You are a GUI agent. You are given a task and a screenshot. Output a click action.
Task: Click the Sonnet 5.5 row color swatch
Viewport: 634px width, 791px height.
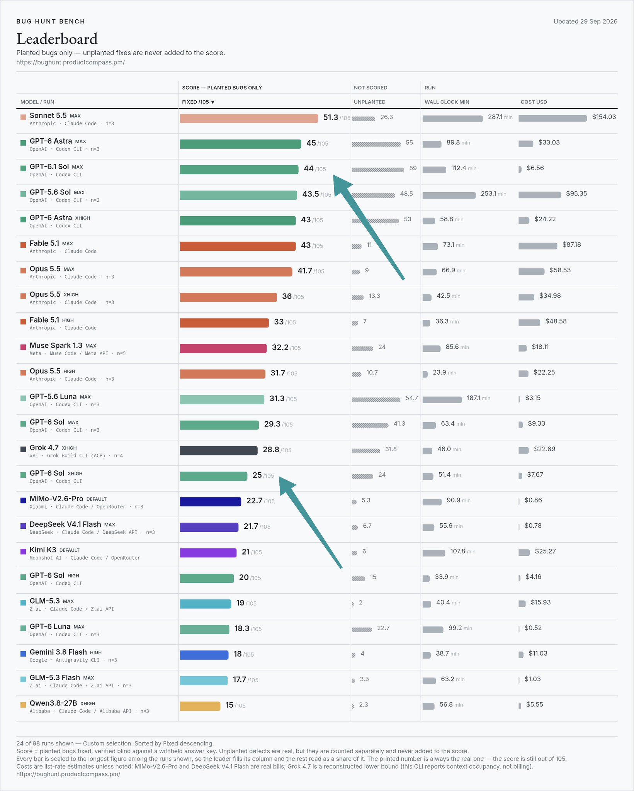click(x=23, y=117)
